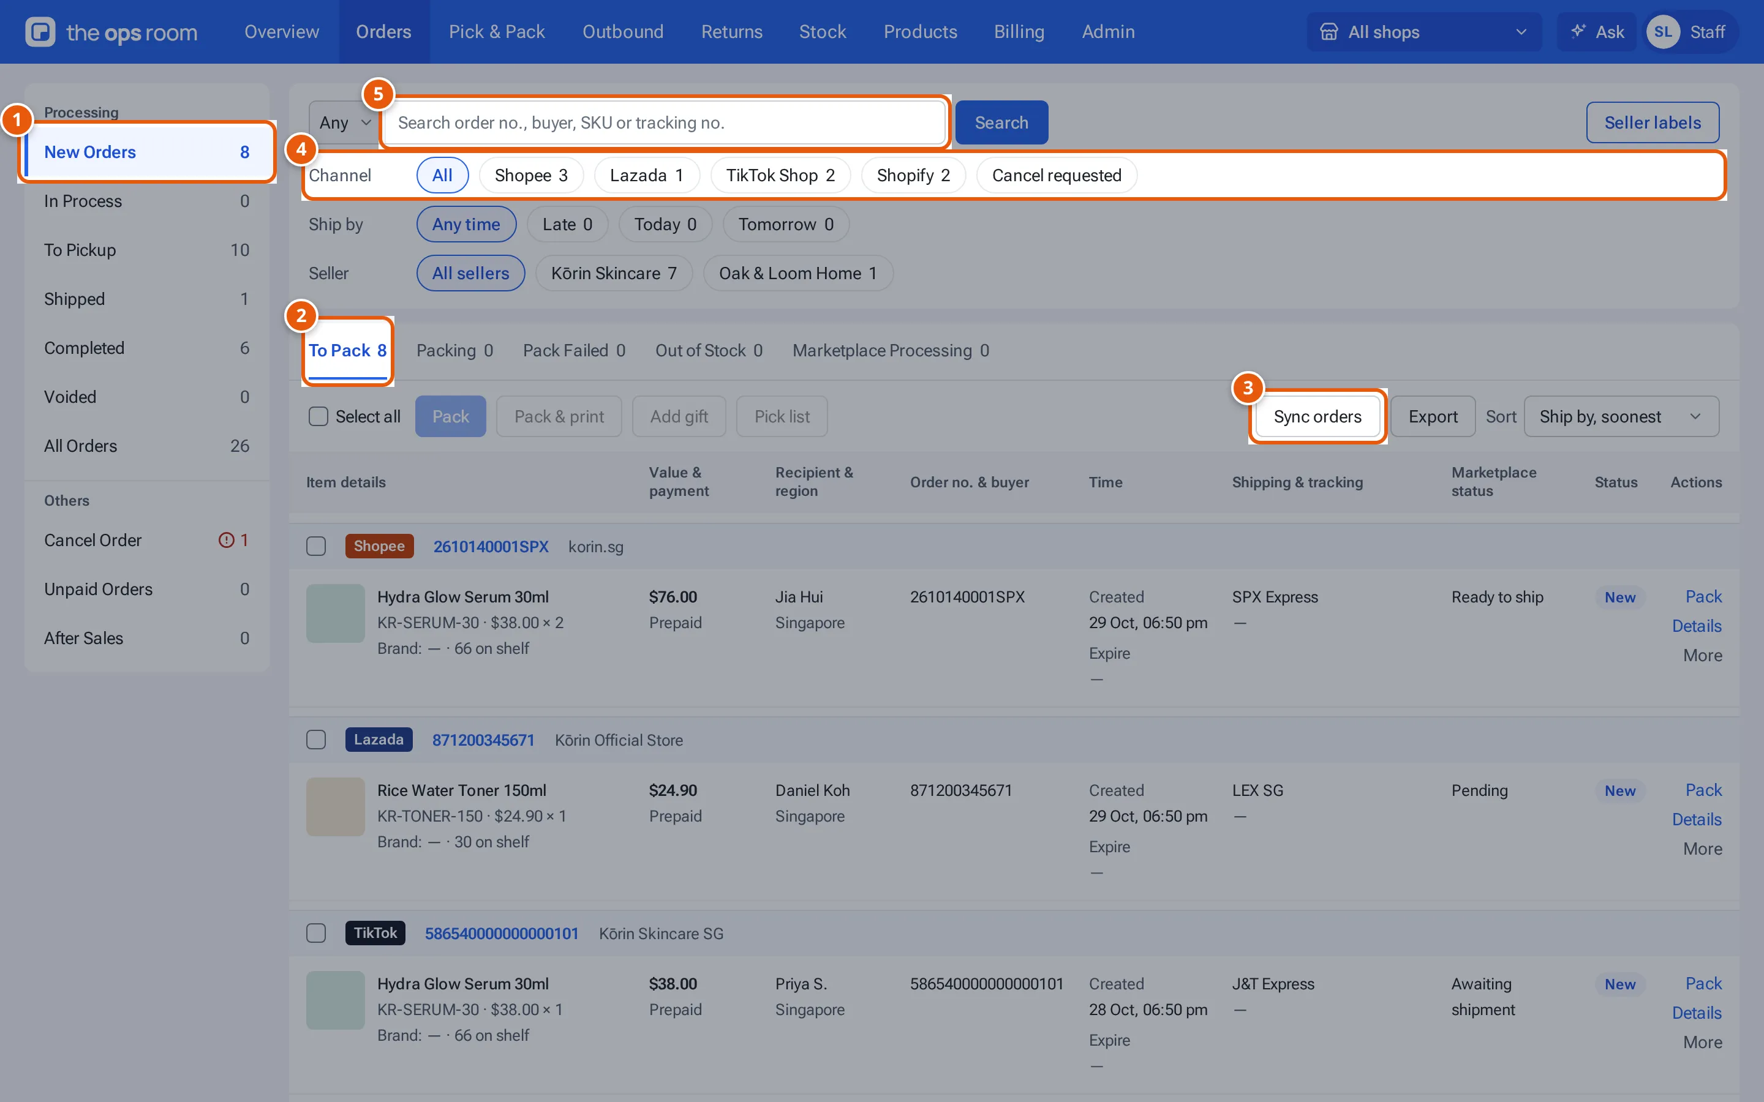Select the Today ship-by filter
Viewport: 1764px width, 1102px height.
[665, 223]
